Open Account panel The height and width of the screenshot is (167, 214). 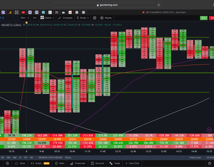click(x=98, y=163)
